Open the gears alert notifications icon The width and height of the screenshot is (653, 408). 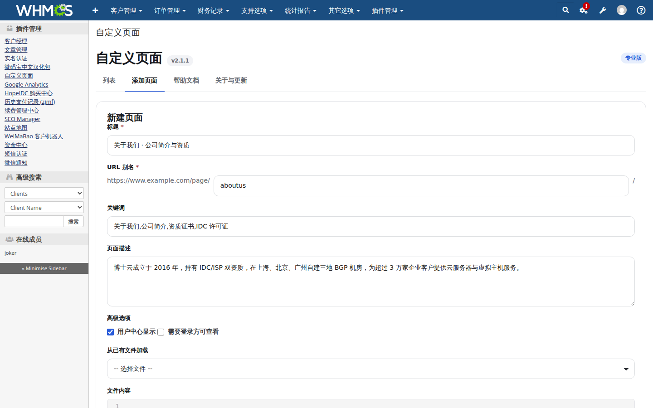pos(584,10)
